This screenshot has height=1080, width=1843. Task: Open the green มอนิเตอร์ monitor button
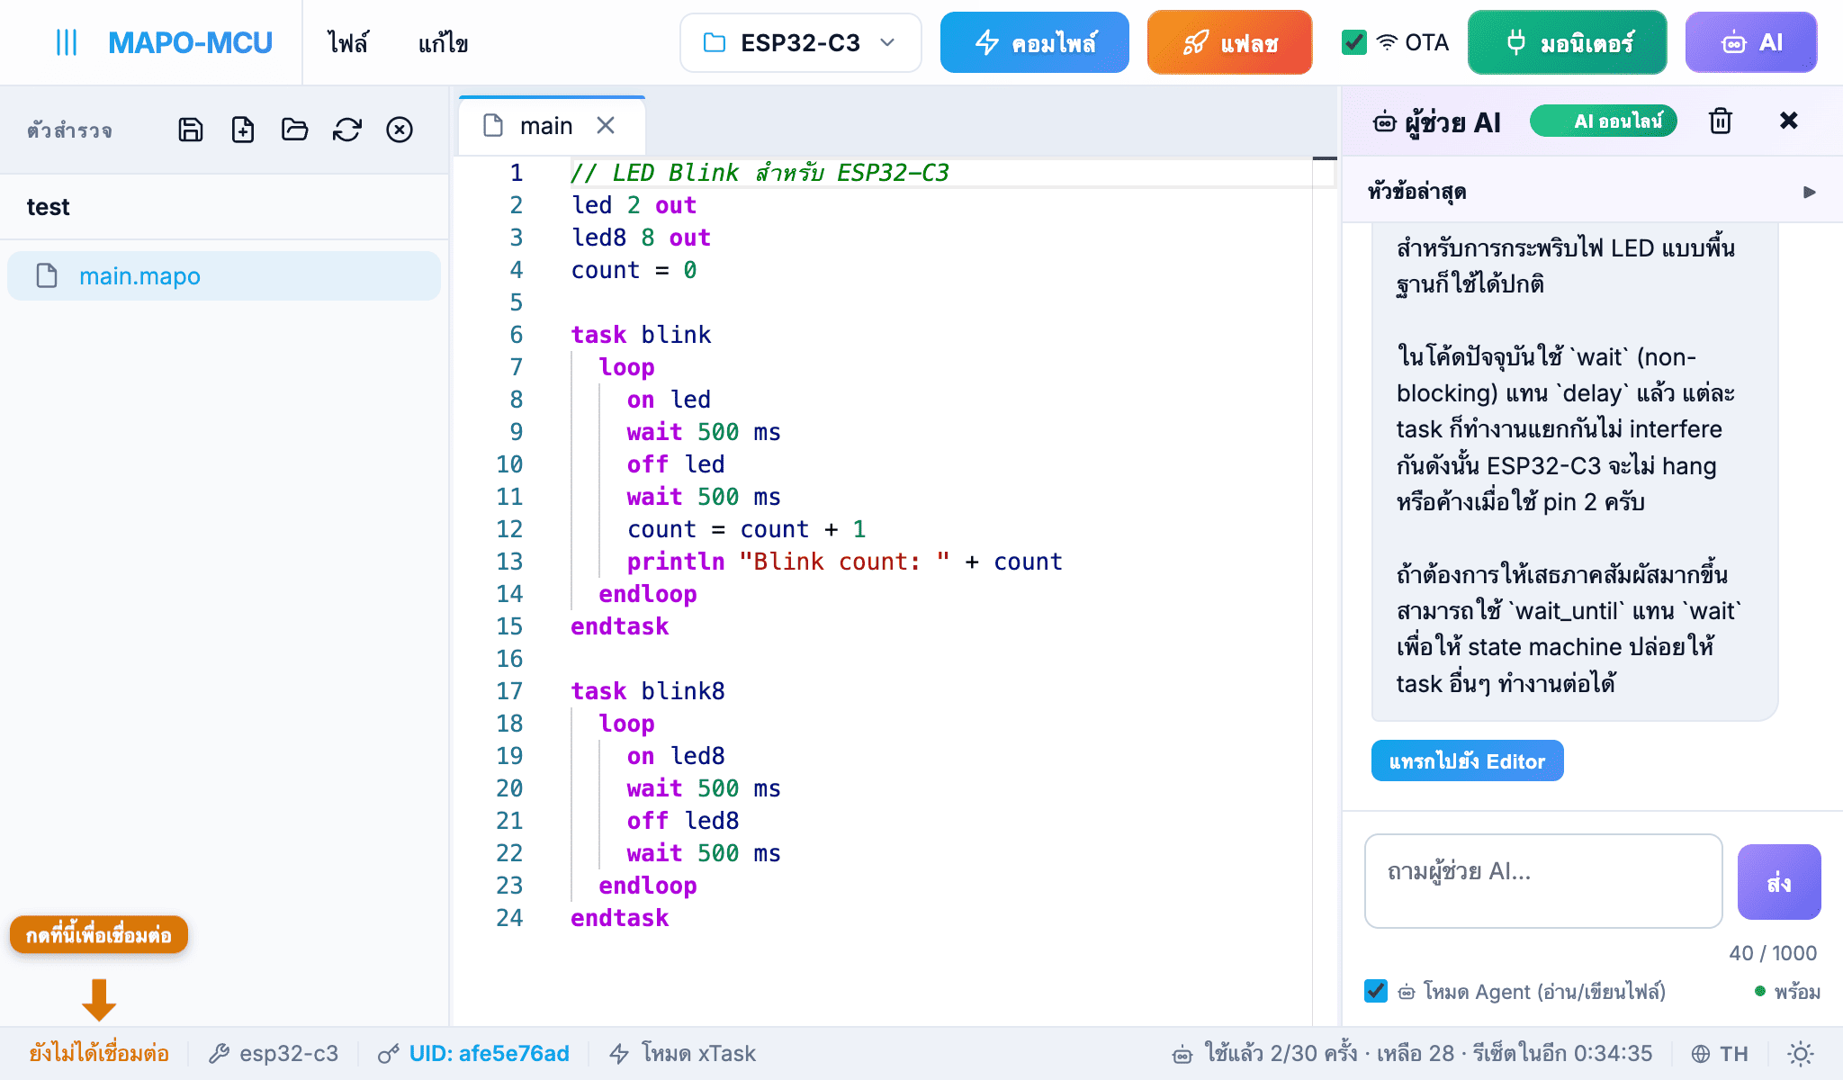[x=1568, y=42]
